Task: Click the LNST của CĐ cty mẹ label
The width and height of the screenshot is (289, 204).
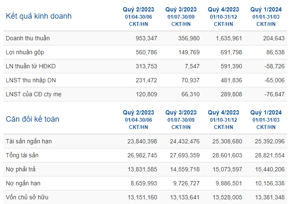Action: point(34,95)
